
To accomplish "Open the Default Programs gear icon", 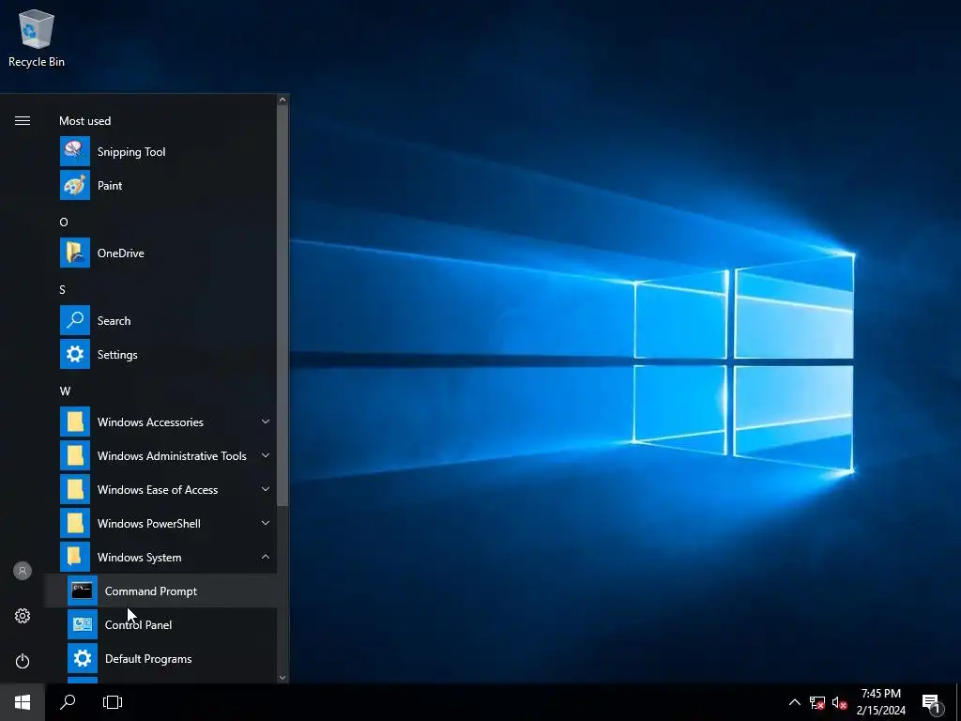I will 83,658.
